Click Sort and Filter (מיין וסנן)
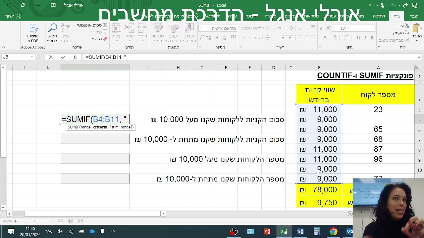 click(x=66, y=33)
